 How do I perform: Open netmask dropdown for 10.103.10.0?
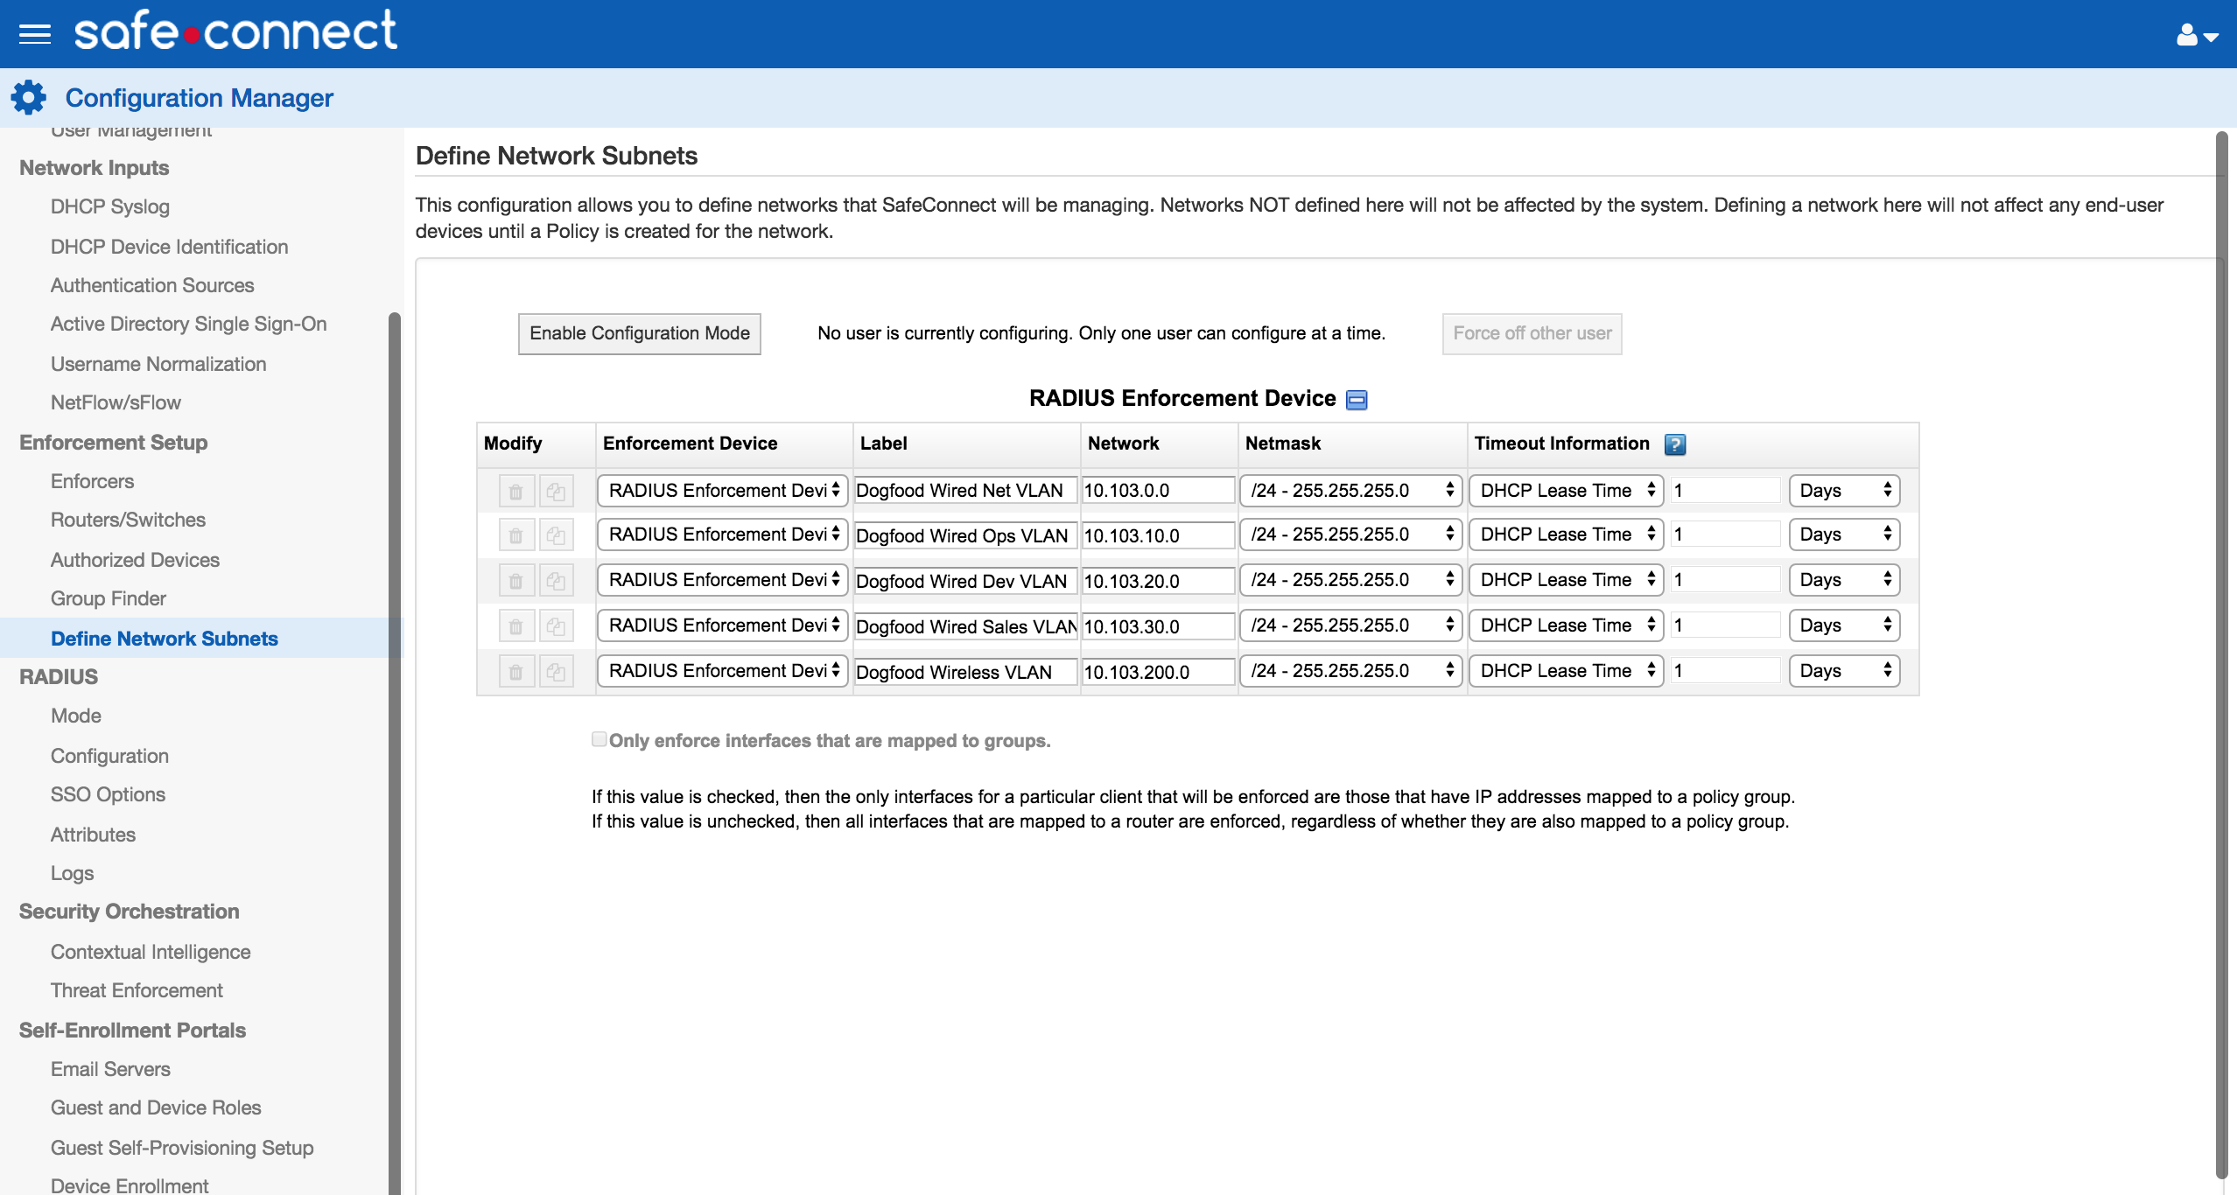pyautogui.click(x=1351, y=535)
